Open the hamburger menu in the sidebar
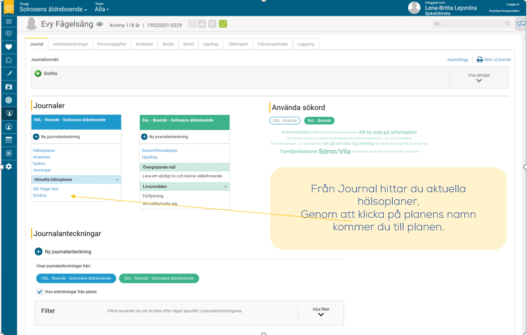 pyautogui.click(x=9, y=22)
